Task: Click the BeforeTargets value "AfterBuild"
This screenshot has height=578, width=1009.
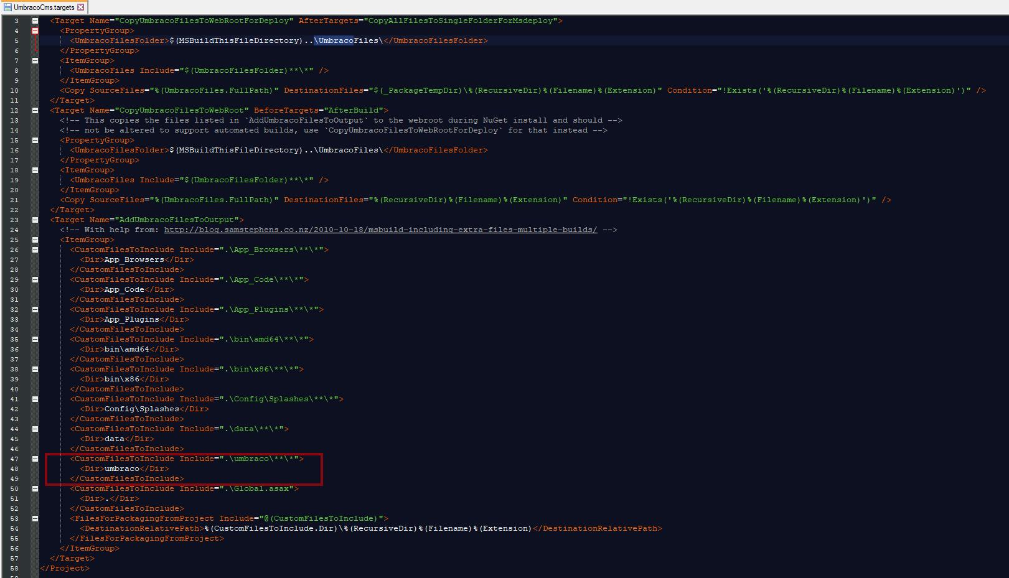Action: click(x=353, y=110)
